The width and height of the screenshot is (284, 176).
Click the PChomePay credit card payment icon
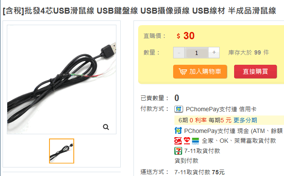(x=179, y=109)
